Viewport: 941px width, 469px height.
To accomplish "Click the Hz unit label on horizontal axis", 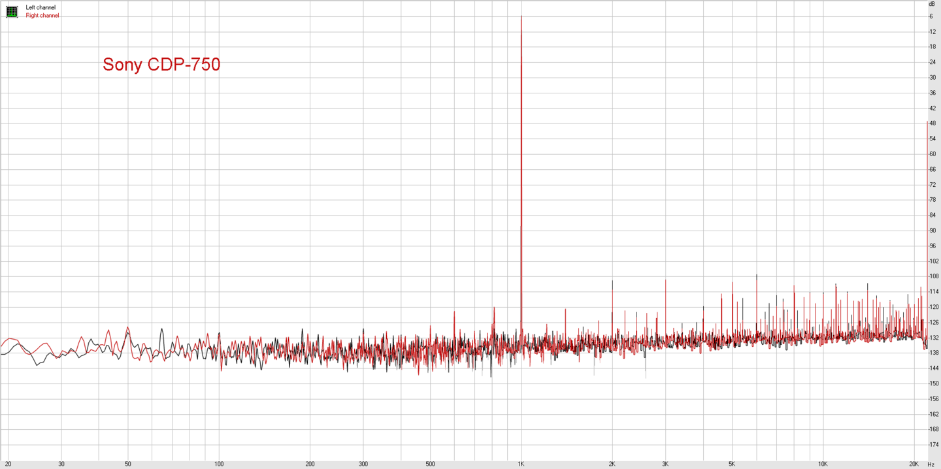I will coord(931,464).
